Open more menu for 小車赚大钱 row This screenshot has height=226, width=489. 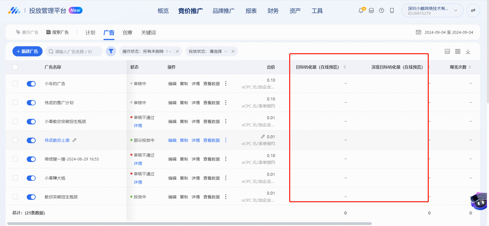(x=226, y=178)
